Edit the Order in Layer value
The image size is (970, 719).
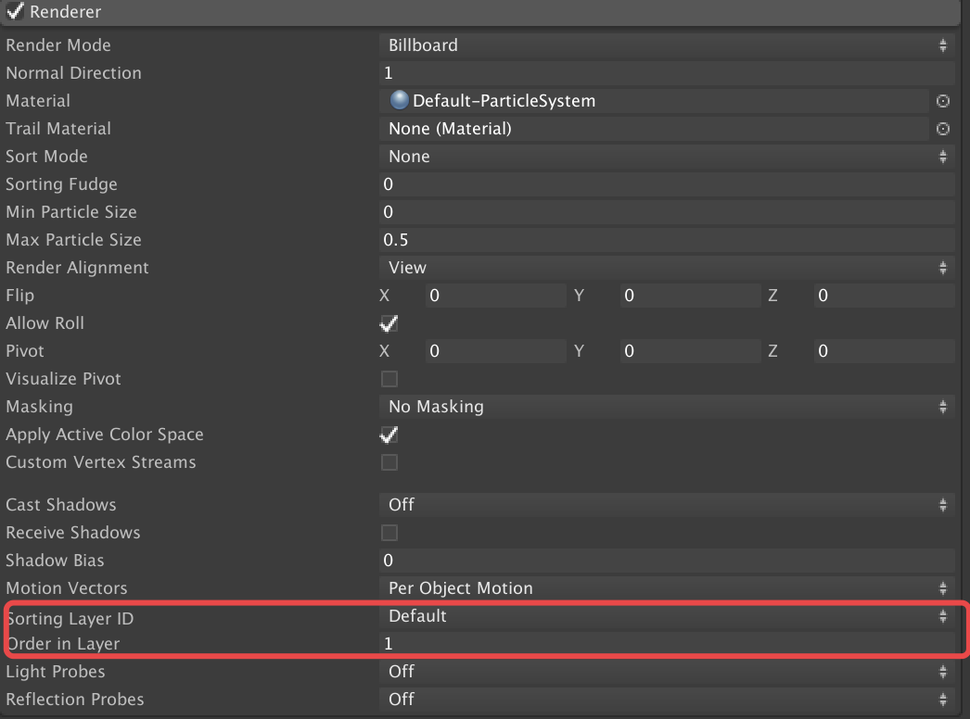649,643
